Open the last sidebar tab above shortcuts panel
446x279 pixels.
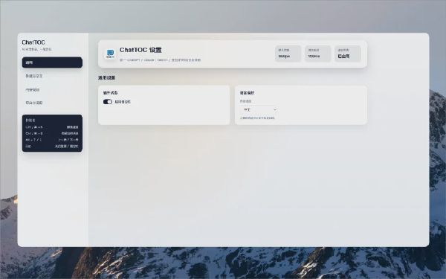(52, 103)
